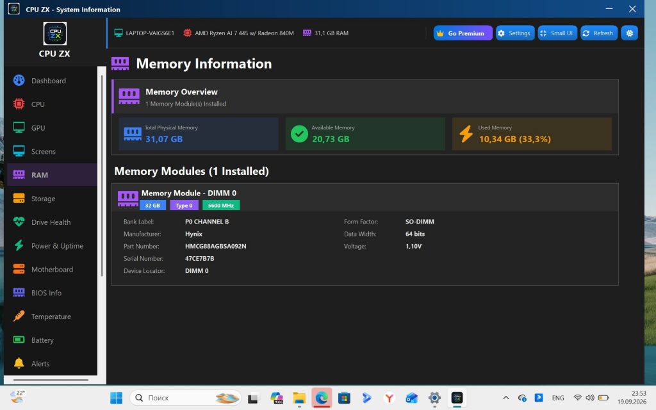Screen dimensions: 656x410
Task: Open Microsoft Edge from taskbar
Action: (x=322, y=398)
